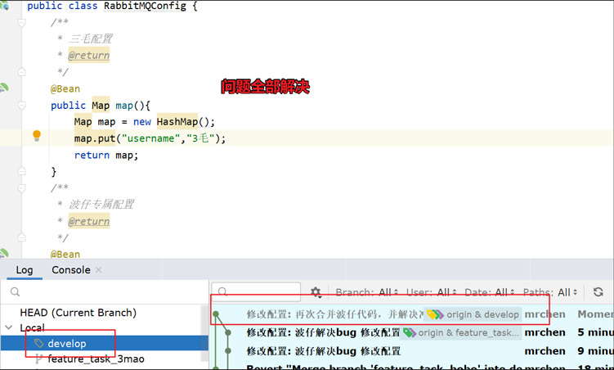Select the feature_task_3mao branch
This screenshot has height=370, width=614.
[96, 359]
